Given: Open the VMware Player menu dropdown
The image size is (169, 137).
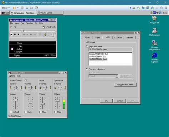Looking at the screenshot, I should point(6,8).
